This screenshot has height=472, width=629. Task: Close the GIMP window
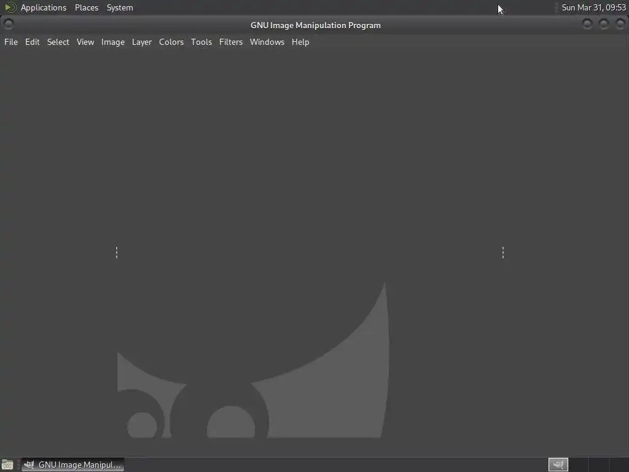(620, 24)
